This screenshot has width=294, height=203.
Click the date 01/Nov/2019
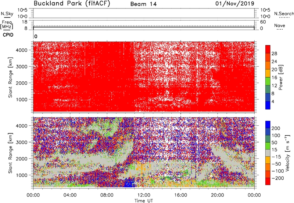[235, 4]
